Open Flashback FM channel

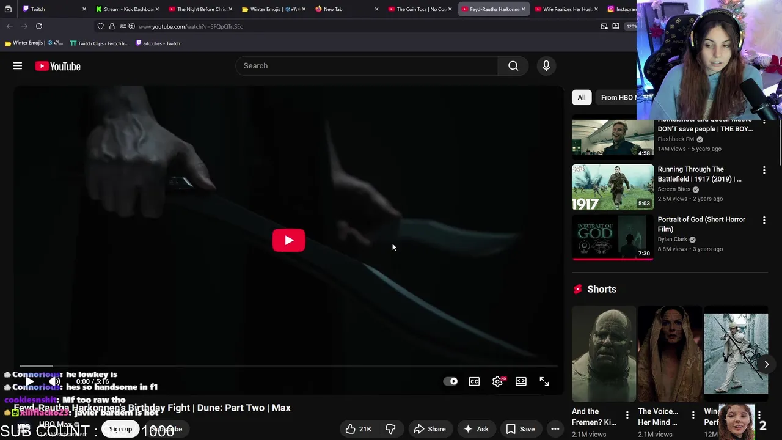pos(676,139)
